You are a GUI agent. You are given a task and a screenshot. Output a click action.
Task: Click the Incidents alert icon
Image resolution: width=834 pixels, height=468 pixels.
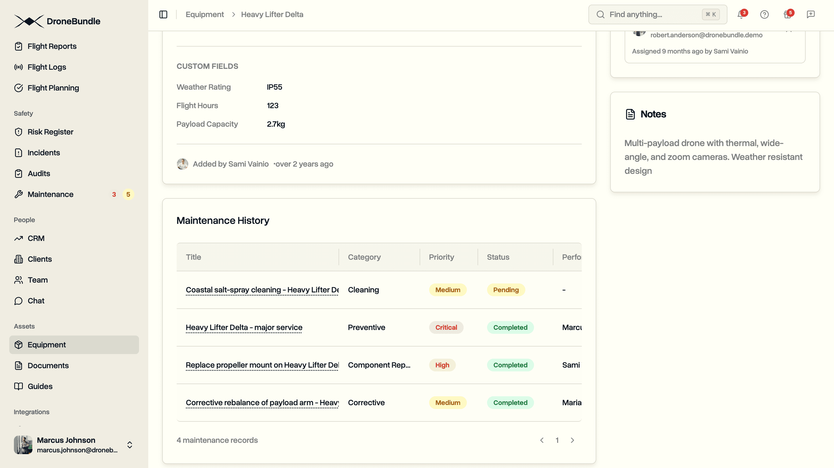[x=19, y=153]
